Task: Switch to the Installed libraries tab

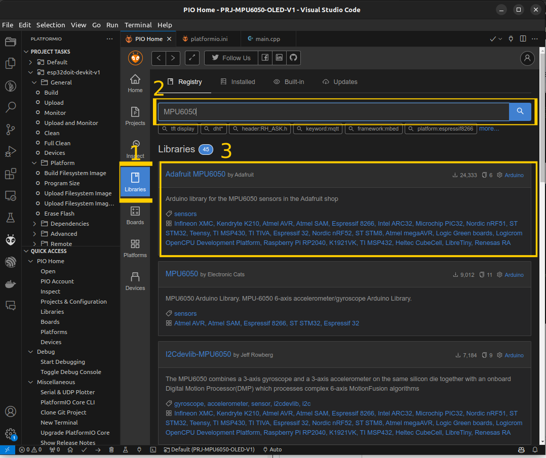Action: coord(238,82)
